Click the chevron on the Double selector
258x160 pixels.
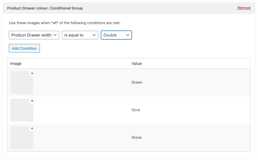point(128,35)
